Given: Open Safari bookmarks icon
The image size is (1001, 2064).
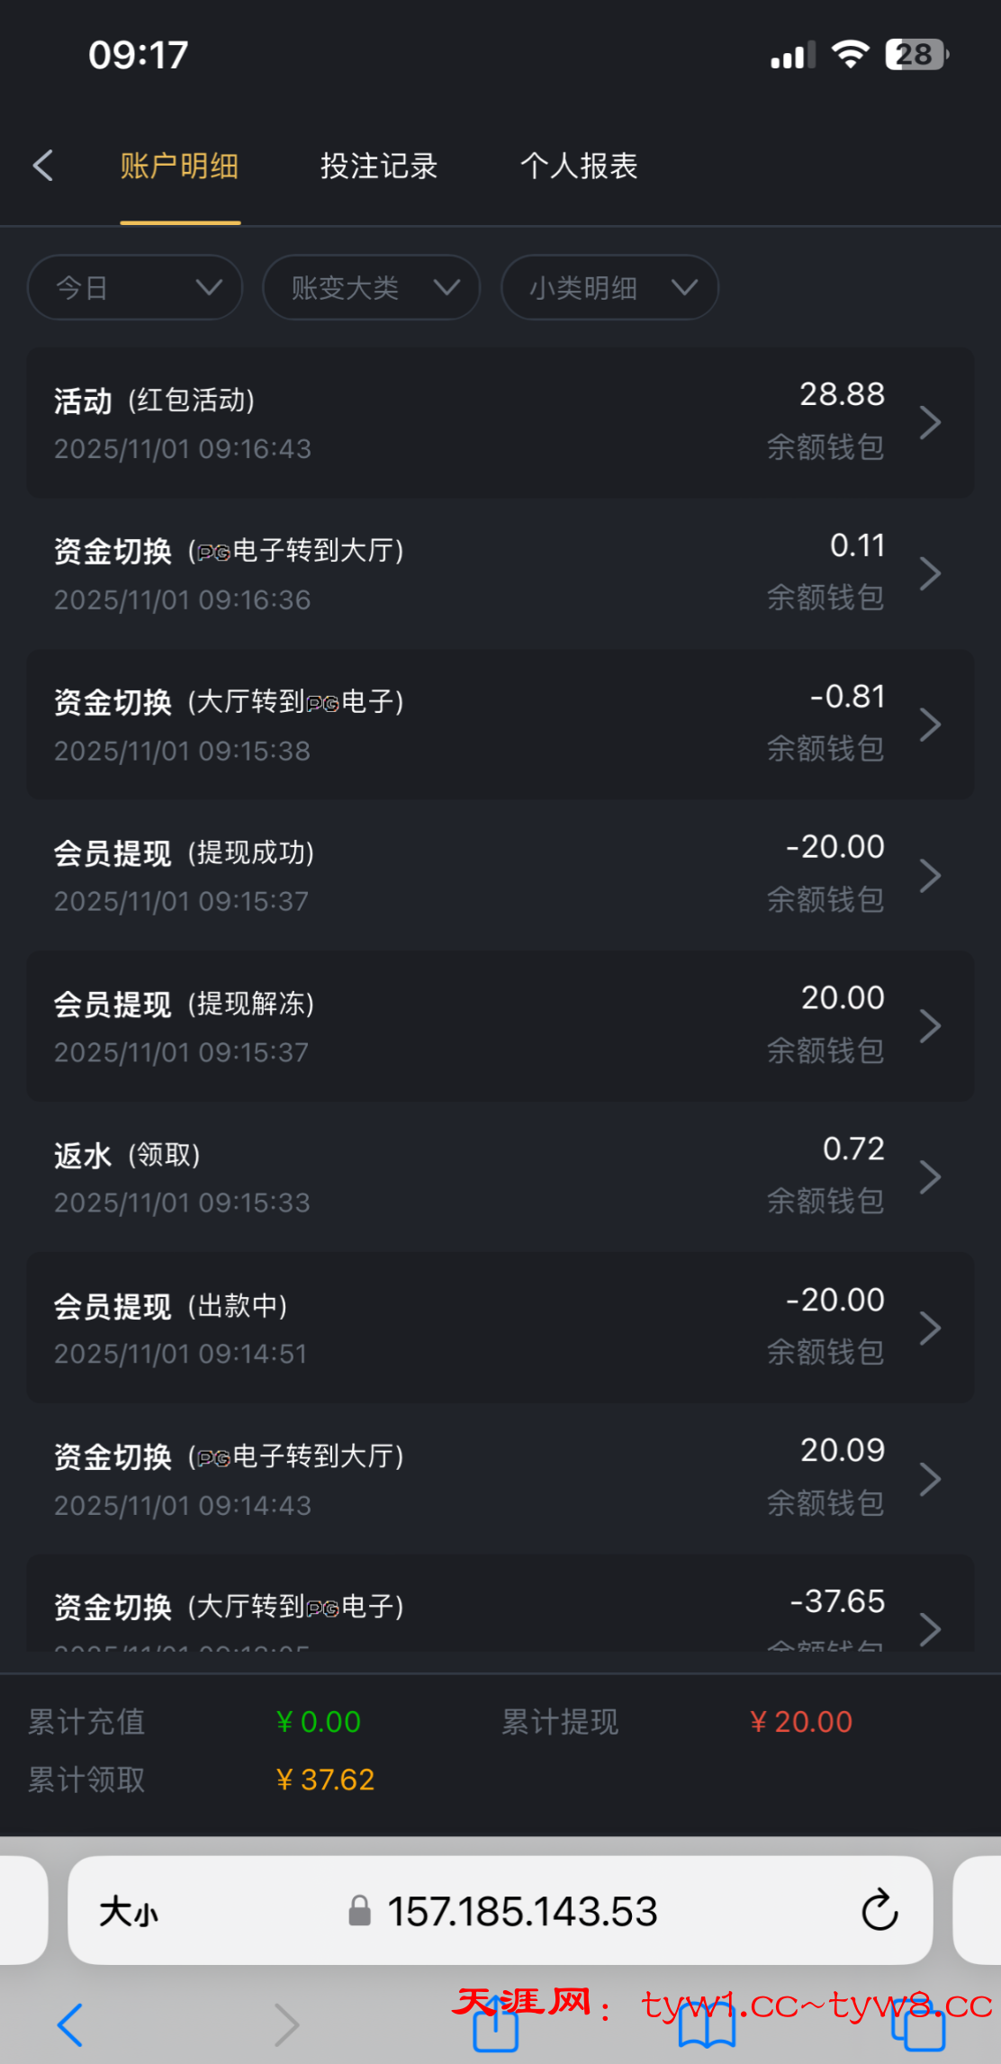Looking at the screenshot, I should pyautogui.click(x=707, y=2025).
